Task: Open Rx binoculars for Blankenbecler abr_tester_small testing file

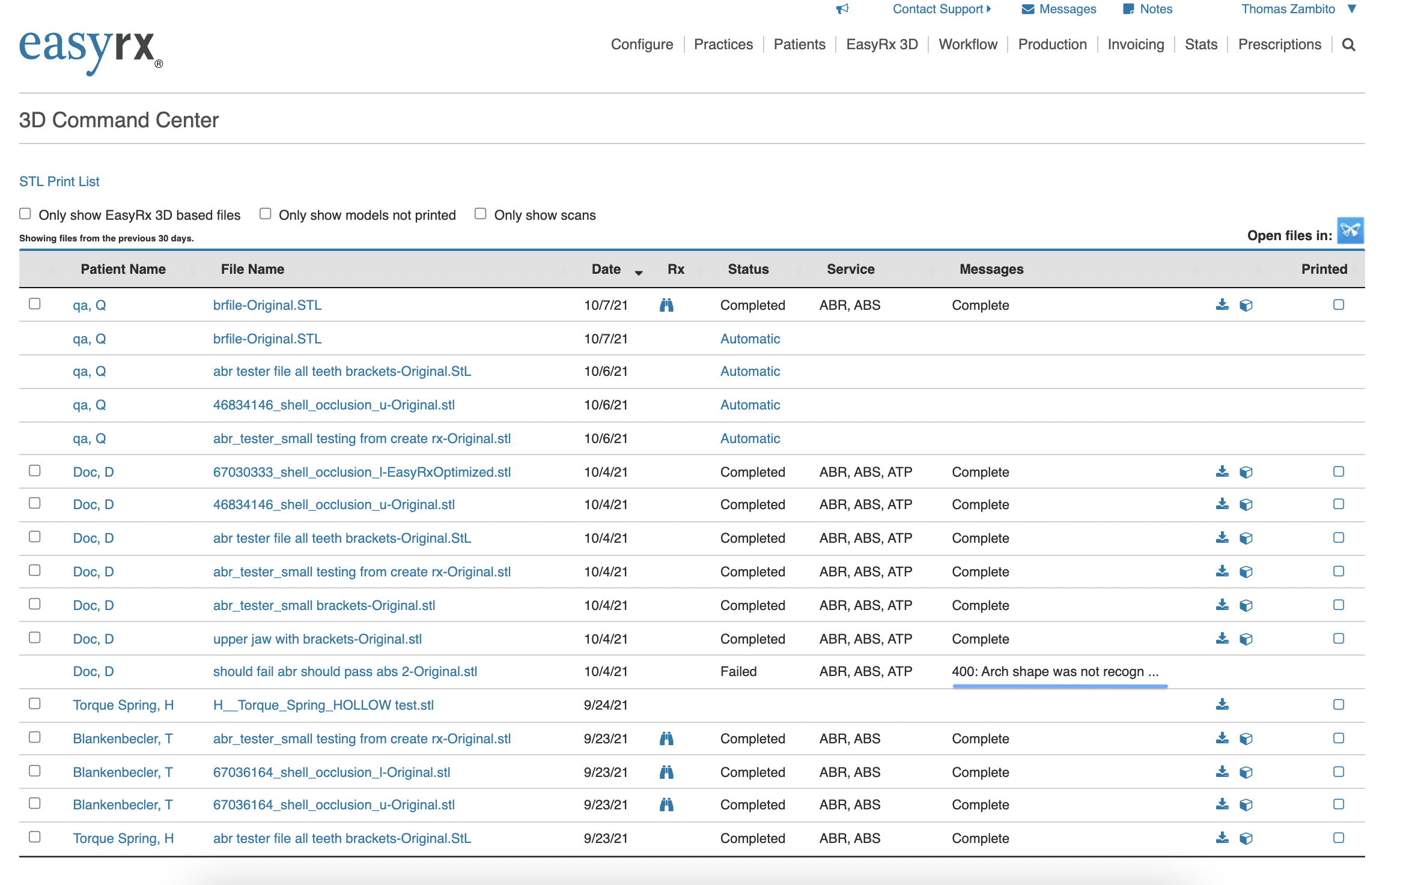Action: [x=666, y=739]
